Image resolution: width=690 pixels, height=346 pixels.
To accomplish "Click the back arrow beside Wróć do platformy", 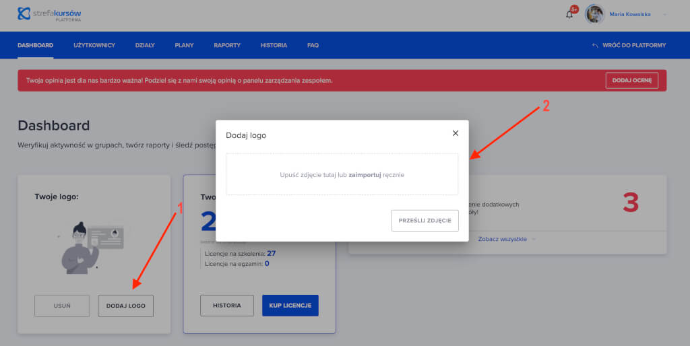I will 595,46.
